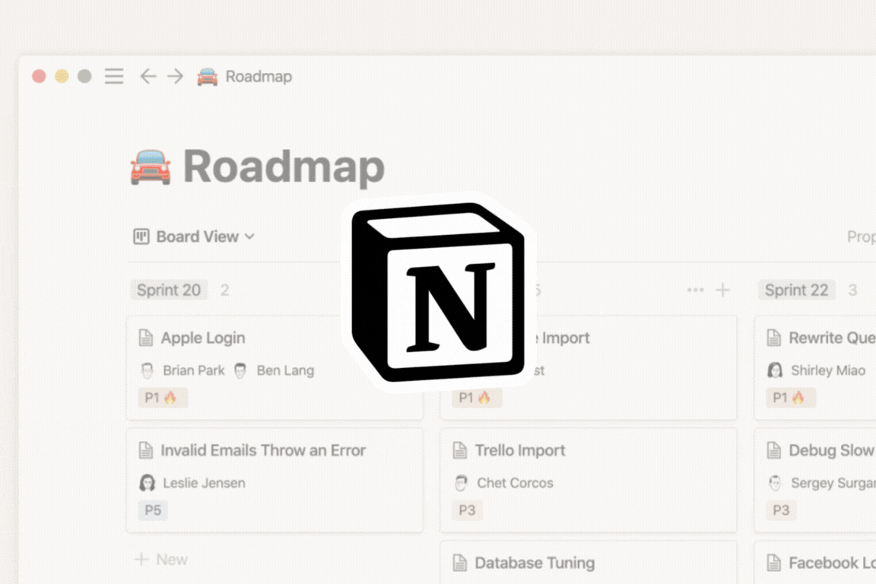876x584 pixels.
Task: Click the large Roadmap page title
Action: tap(284, 167)
